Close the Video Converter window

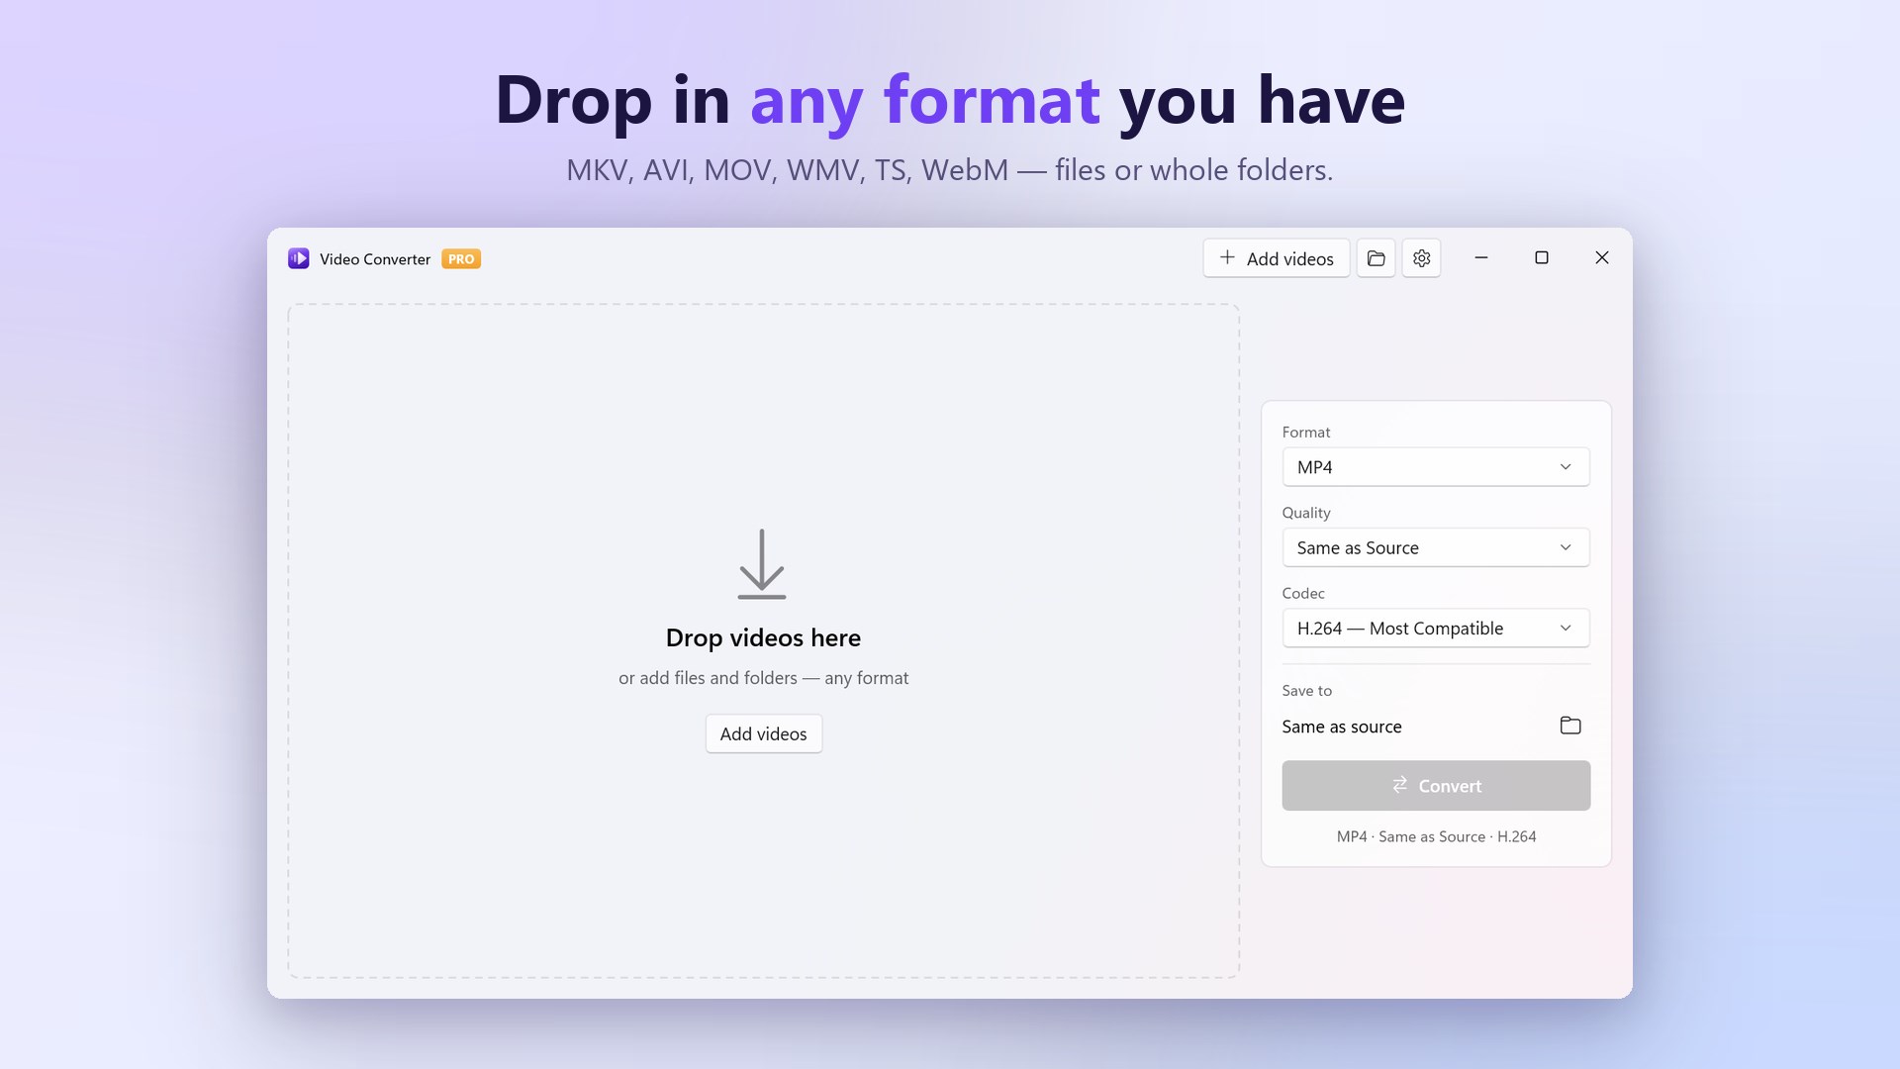pyautogui.click(x=1602, y=257)
